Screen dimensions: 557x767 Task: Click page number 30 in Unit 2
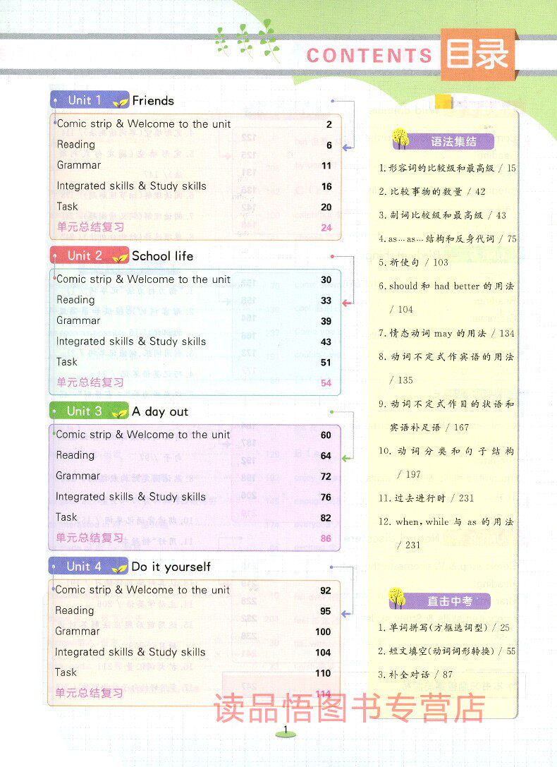326,280
